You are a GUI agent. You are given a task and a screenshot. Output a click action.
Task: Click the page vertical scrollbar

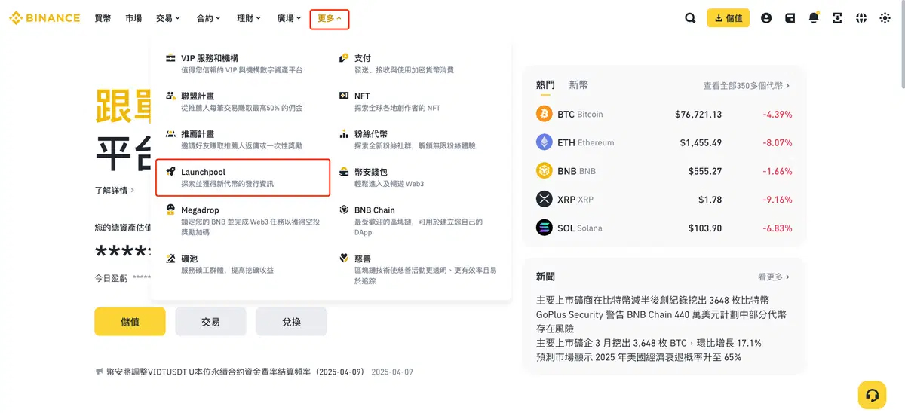[x=900, y=45]
